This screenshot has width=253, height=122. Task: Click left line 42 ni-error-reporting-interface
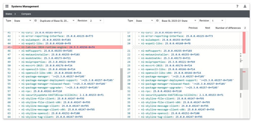coord(57,36)
